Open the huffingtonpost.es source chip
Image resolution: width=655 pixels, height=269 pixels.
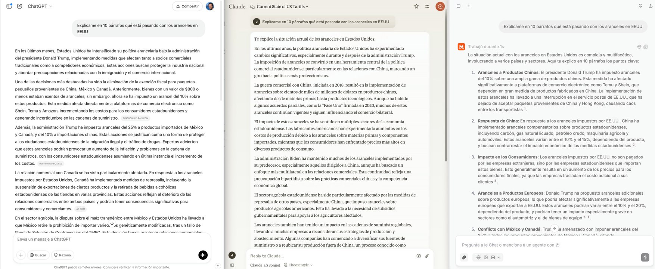pyautogui.click(x=51, y=164)
